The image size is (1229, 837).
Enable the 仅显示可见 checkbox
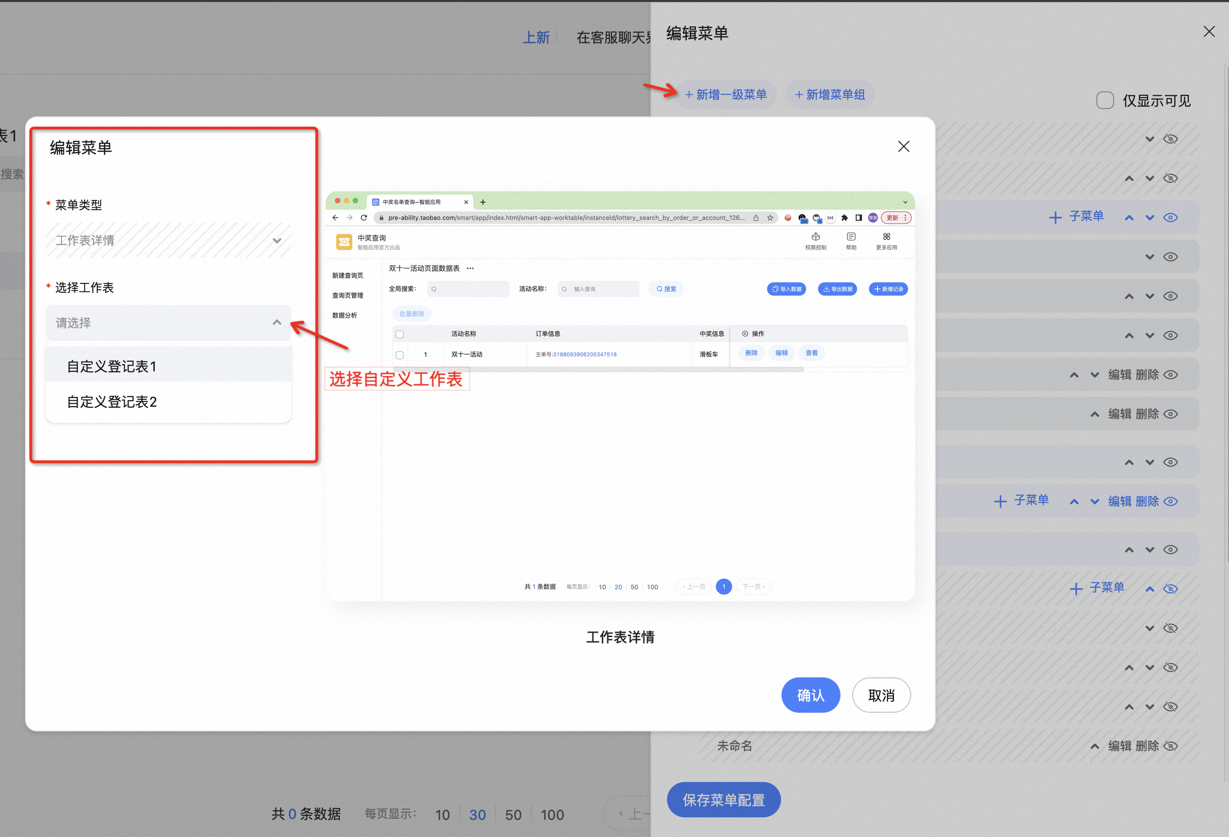1105,100
